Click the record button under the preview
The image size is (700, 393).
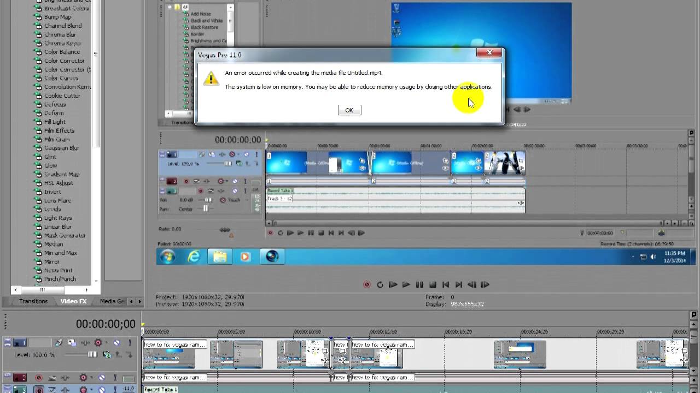coord(366,284)
